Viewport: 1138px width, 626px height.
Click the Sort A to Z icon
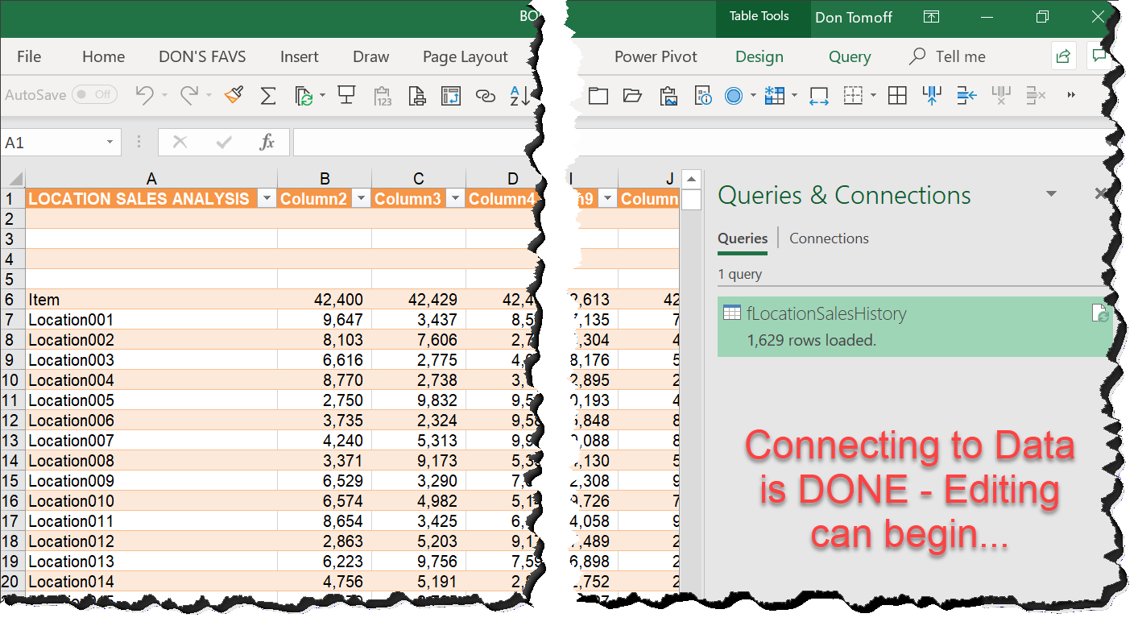tap(520, 95)
